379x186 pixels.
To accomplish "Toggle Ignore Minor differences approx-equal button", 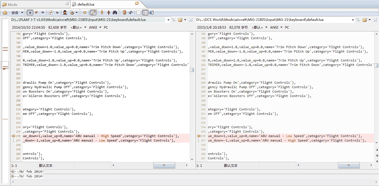I will coord(57,13).
